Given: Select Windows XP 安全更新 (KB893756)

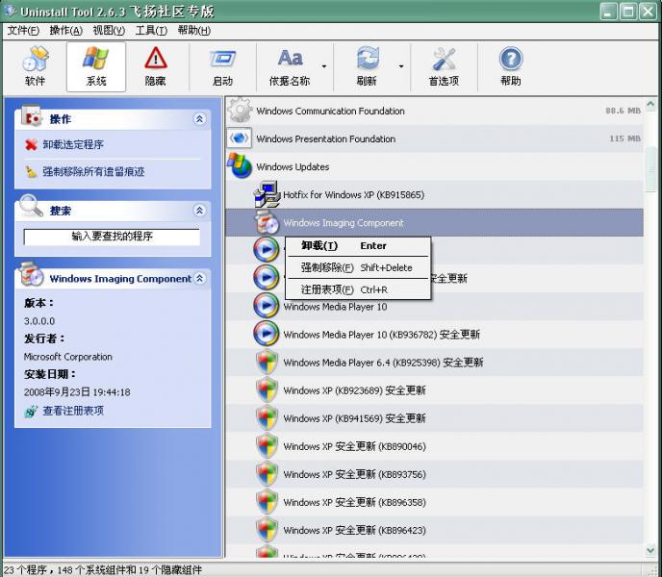Looking at the screenshot, I should (435, 473).
